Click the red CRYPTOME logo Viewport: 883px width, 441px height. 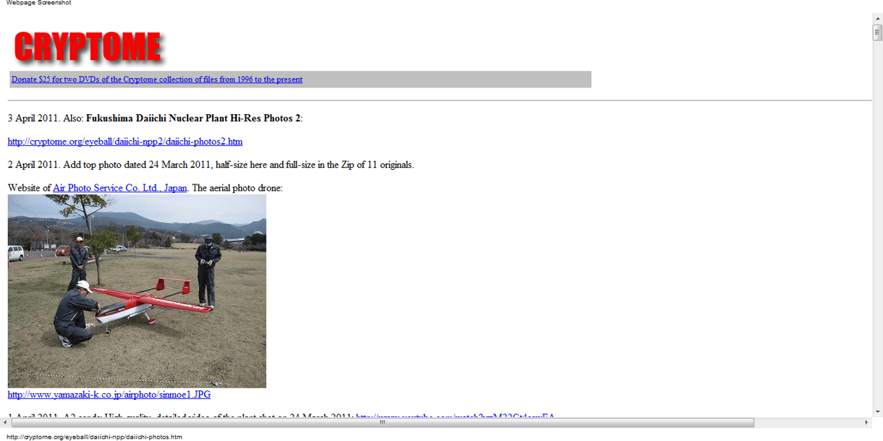pos(89,48)
